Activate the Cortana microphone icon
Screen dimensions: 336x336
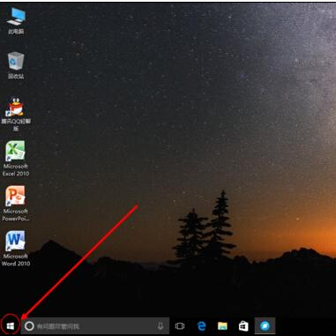161,325
